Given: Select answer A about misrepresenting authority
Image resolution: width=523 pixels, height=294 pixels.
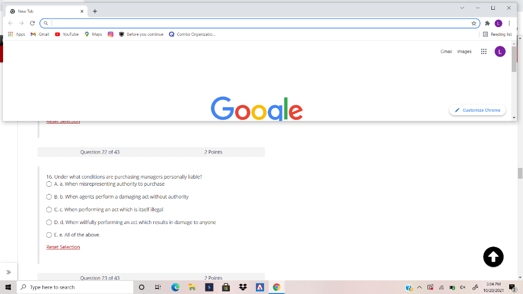Looking at the screenshot, I should [x=49, y=184].
